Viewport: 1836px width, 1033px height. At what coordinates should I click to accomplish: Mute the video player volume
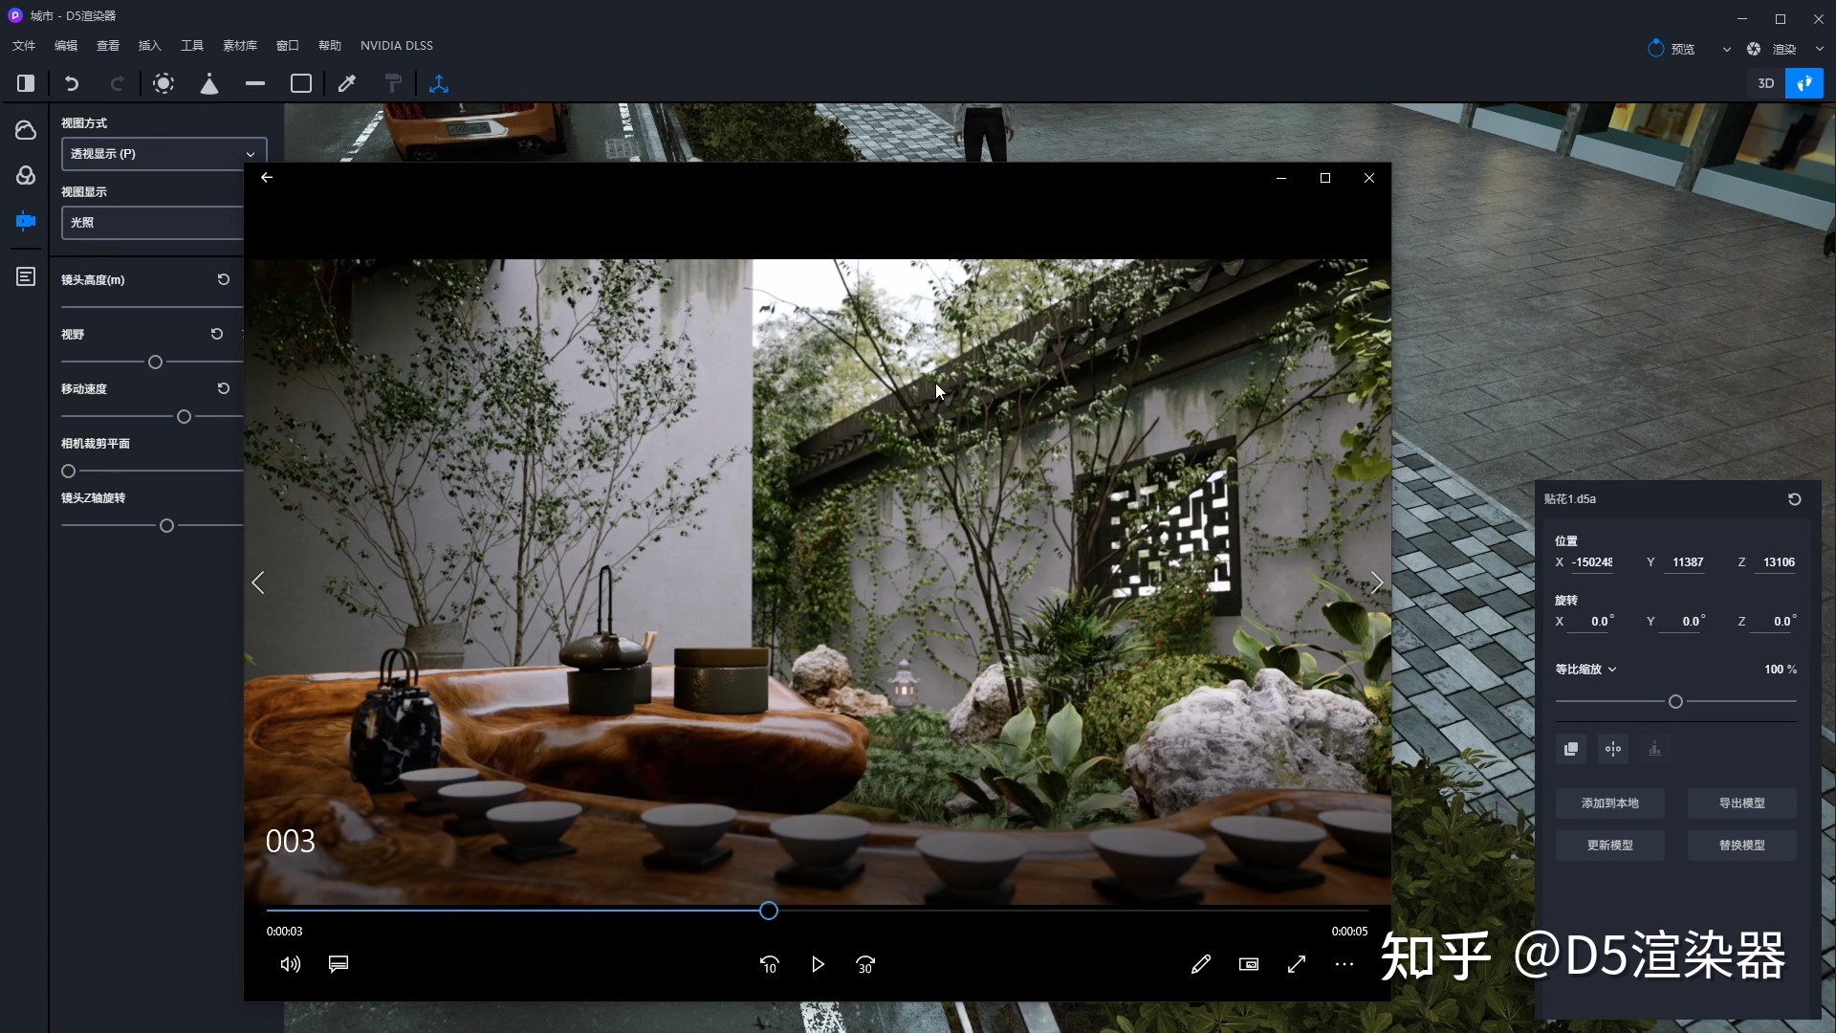point(290,964)
